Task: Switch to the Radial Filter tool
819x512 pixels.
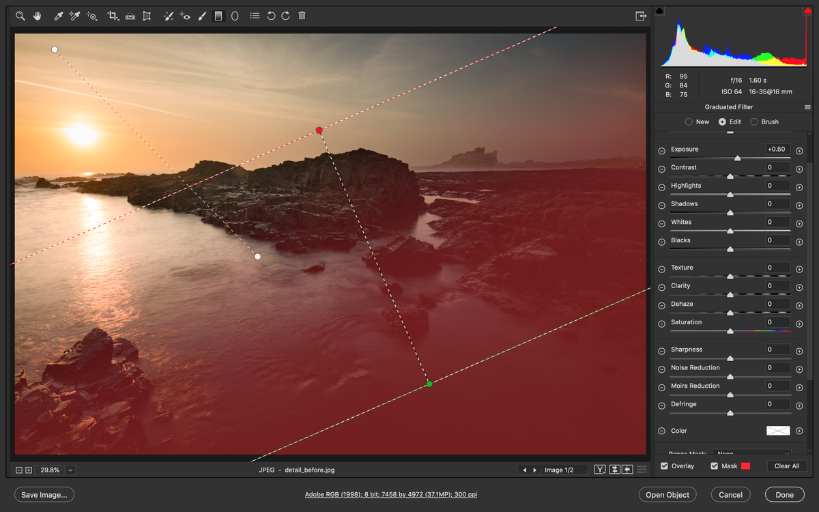Action: (x=234, y=15)
